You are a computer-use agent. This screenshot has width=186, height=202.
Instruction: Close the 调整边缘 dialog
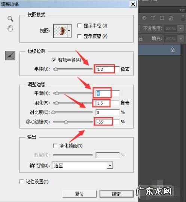133,4
